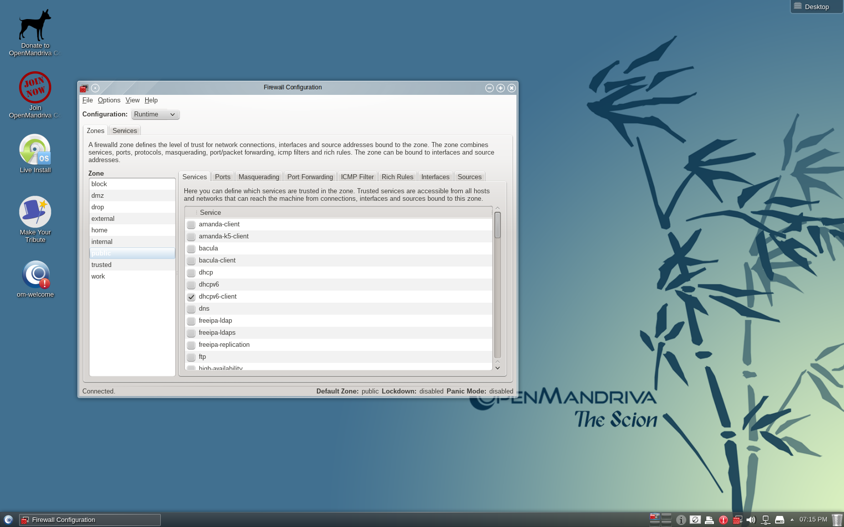
Task: Select the internal zone
Action: point(132,242)
